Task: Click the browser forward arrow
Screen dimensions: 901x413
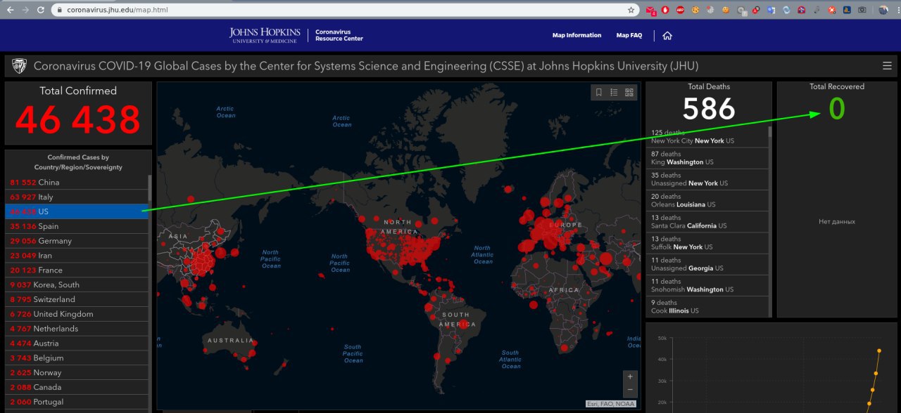Action: [x=26, y=11]
